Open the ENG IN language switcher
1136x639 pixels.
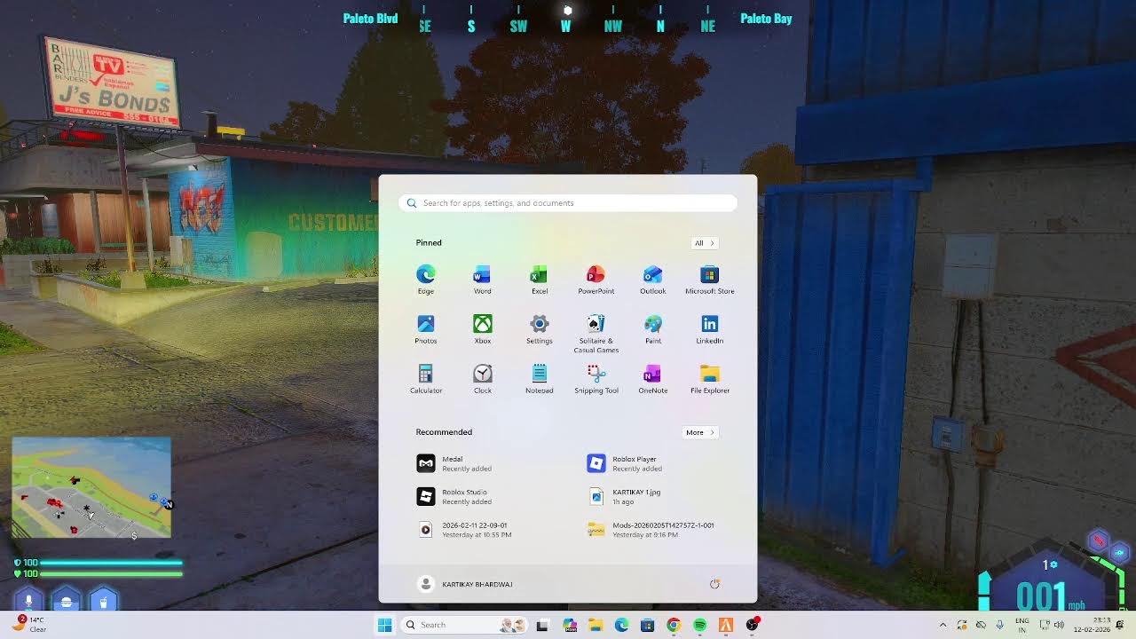[1022, 625]
